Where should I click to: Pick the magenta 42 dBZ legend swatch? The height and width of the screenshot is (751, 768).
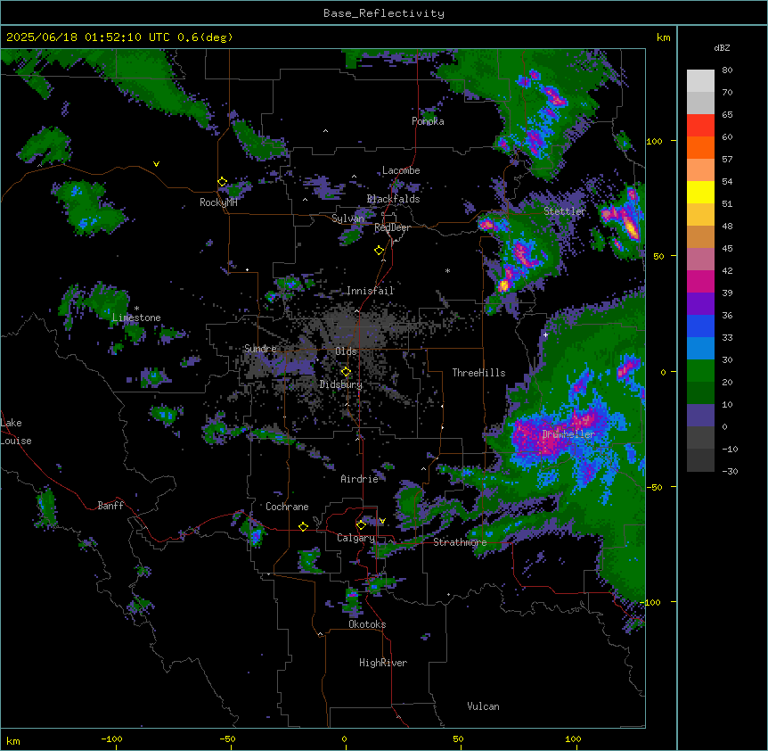(700, 281)
